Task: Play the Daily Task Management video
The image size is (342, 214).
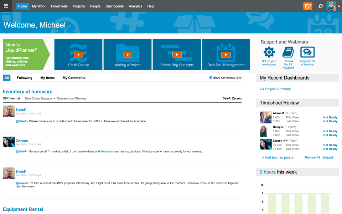Action: (x=226, y=55)
